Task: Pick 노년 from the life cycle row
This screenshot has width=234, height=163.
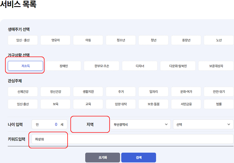Action: pos(219,40)
